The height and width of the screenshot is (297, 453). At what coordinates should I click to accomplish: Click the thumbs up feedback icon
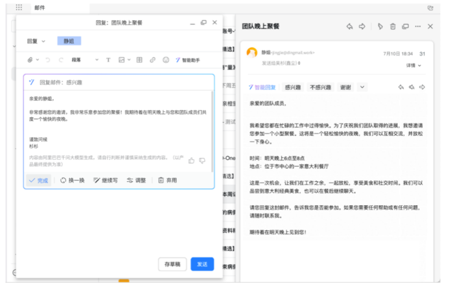pos(191,160)
